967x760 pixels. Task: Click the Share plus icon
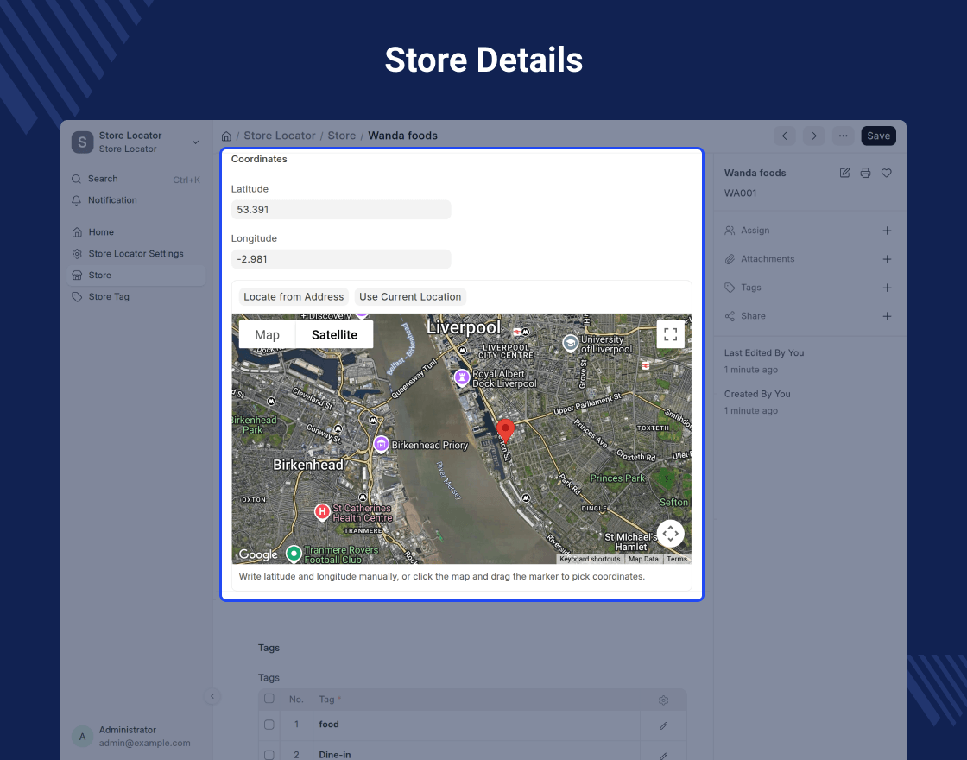point(887,316)
